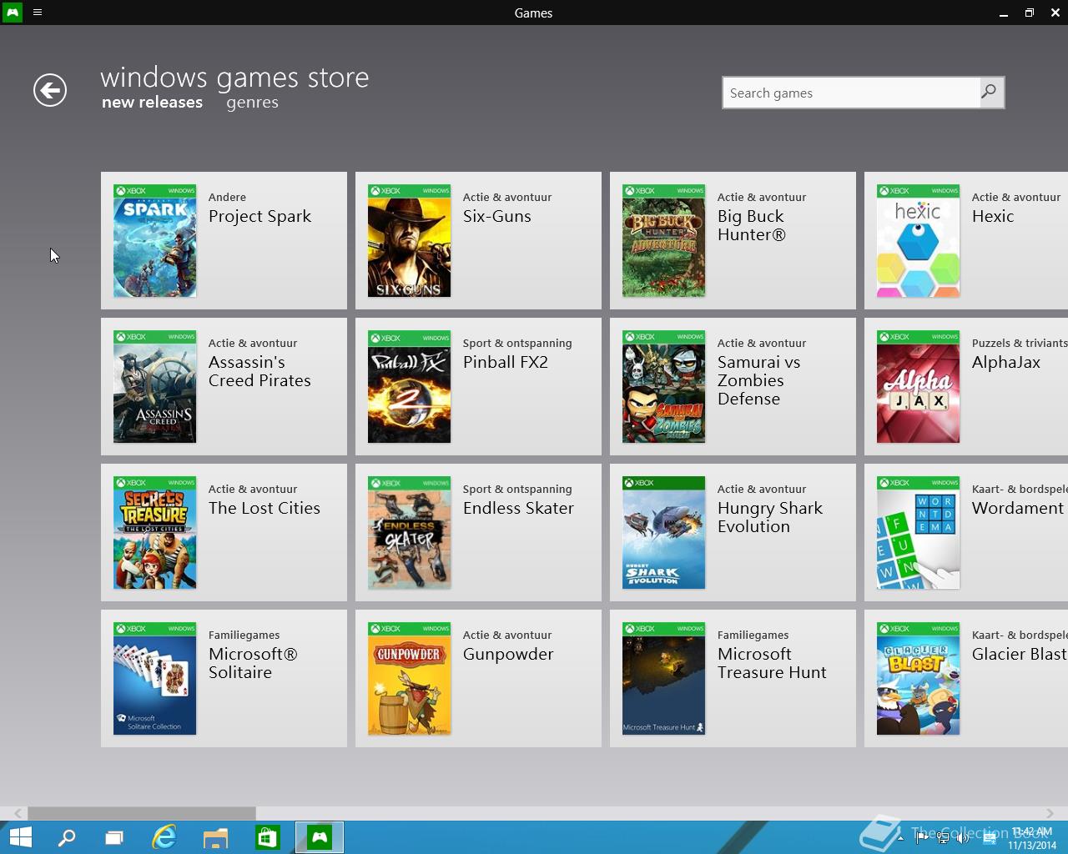Image resolution: width=1068 pixels, height=854 pixels.
Task: Click the search magnifier button
Action: coord(990,93)
